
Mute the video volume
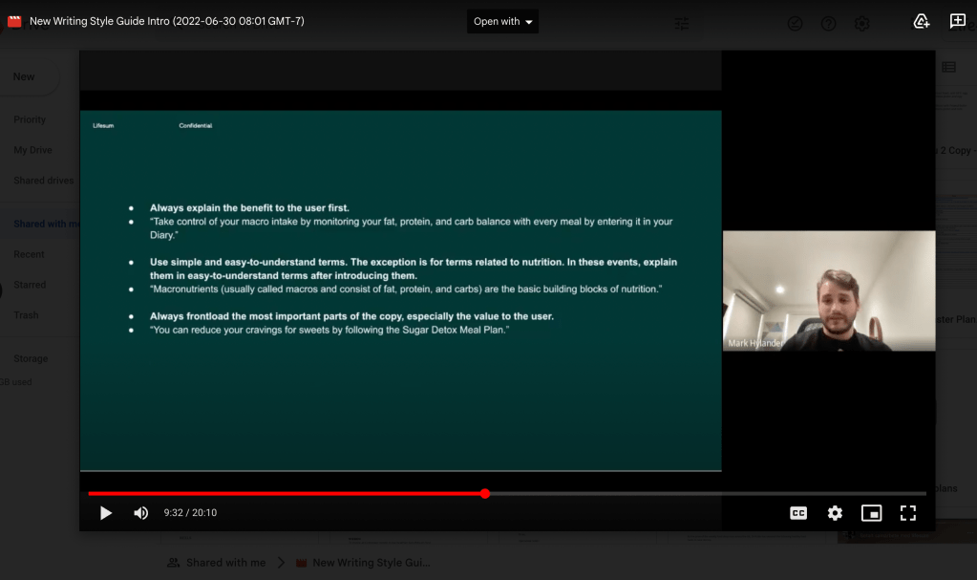[141, 513]
